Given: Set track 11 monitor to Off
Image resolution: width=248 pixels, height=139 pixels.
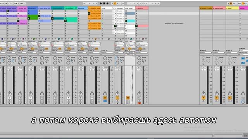Looking at the screenshot, I should 123,49.
